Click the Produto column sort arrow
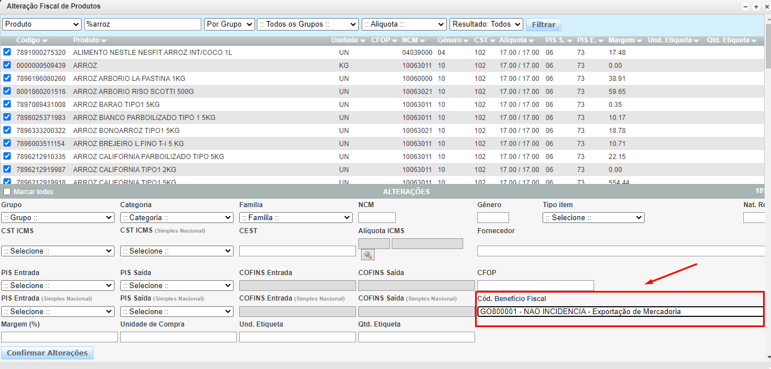This screenshot has height=369, width=771. pyautogui.click(x=104, y=41)
